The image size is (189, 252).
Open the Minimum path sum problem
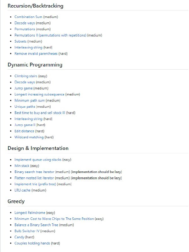click(x=30, y=100)
